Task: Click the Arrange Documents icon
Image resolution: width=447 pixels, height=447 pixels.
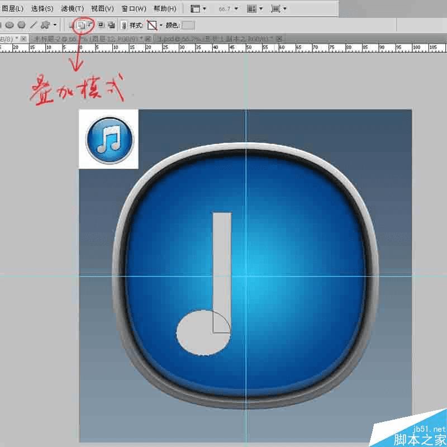Action: [195, 9]
